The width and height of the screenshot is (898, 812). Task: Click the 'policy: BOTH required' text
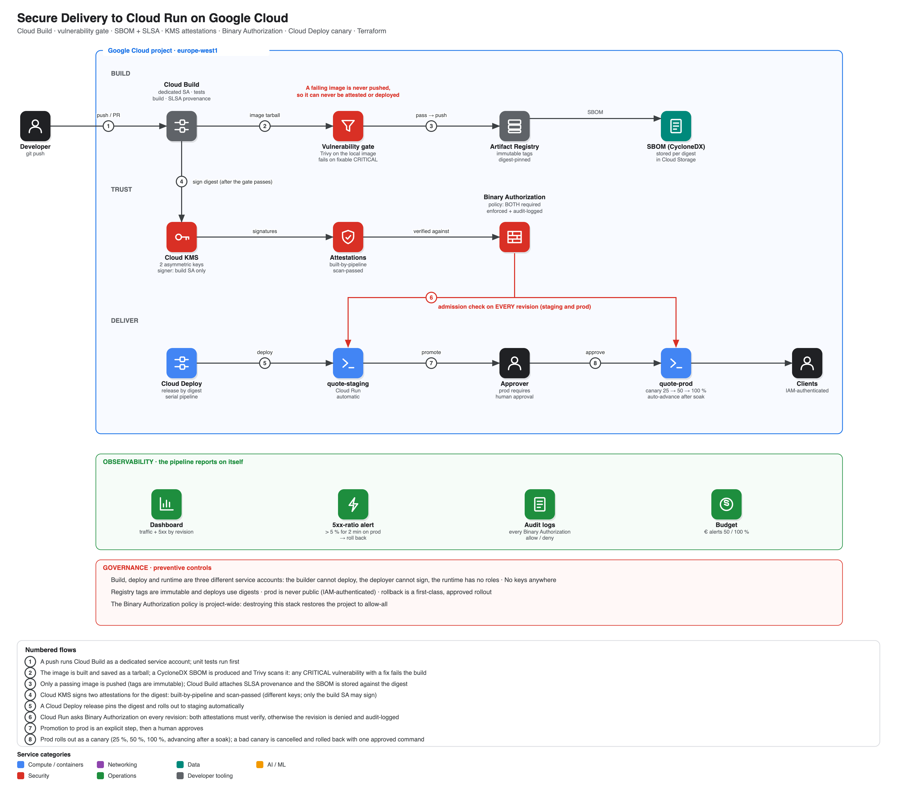(x=514, y=205)
